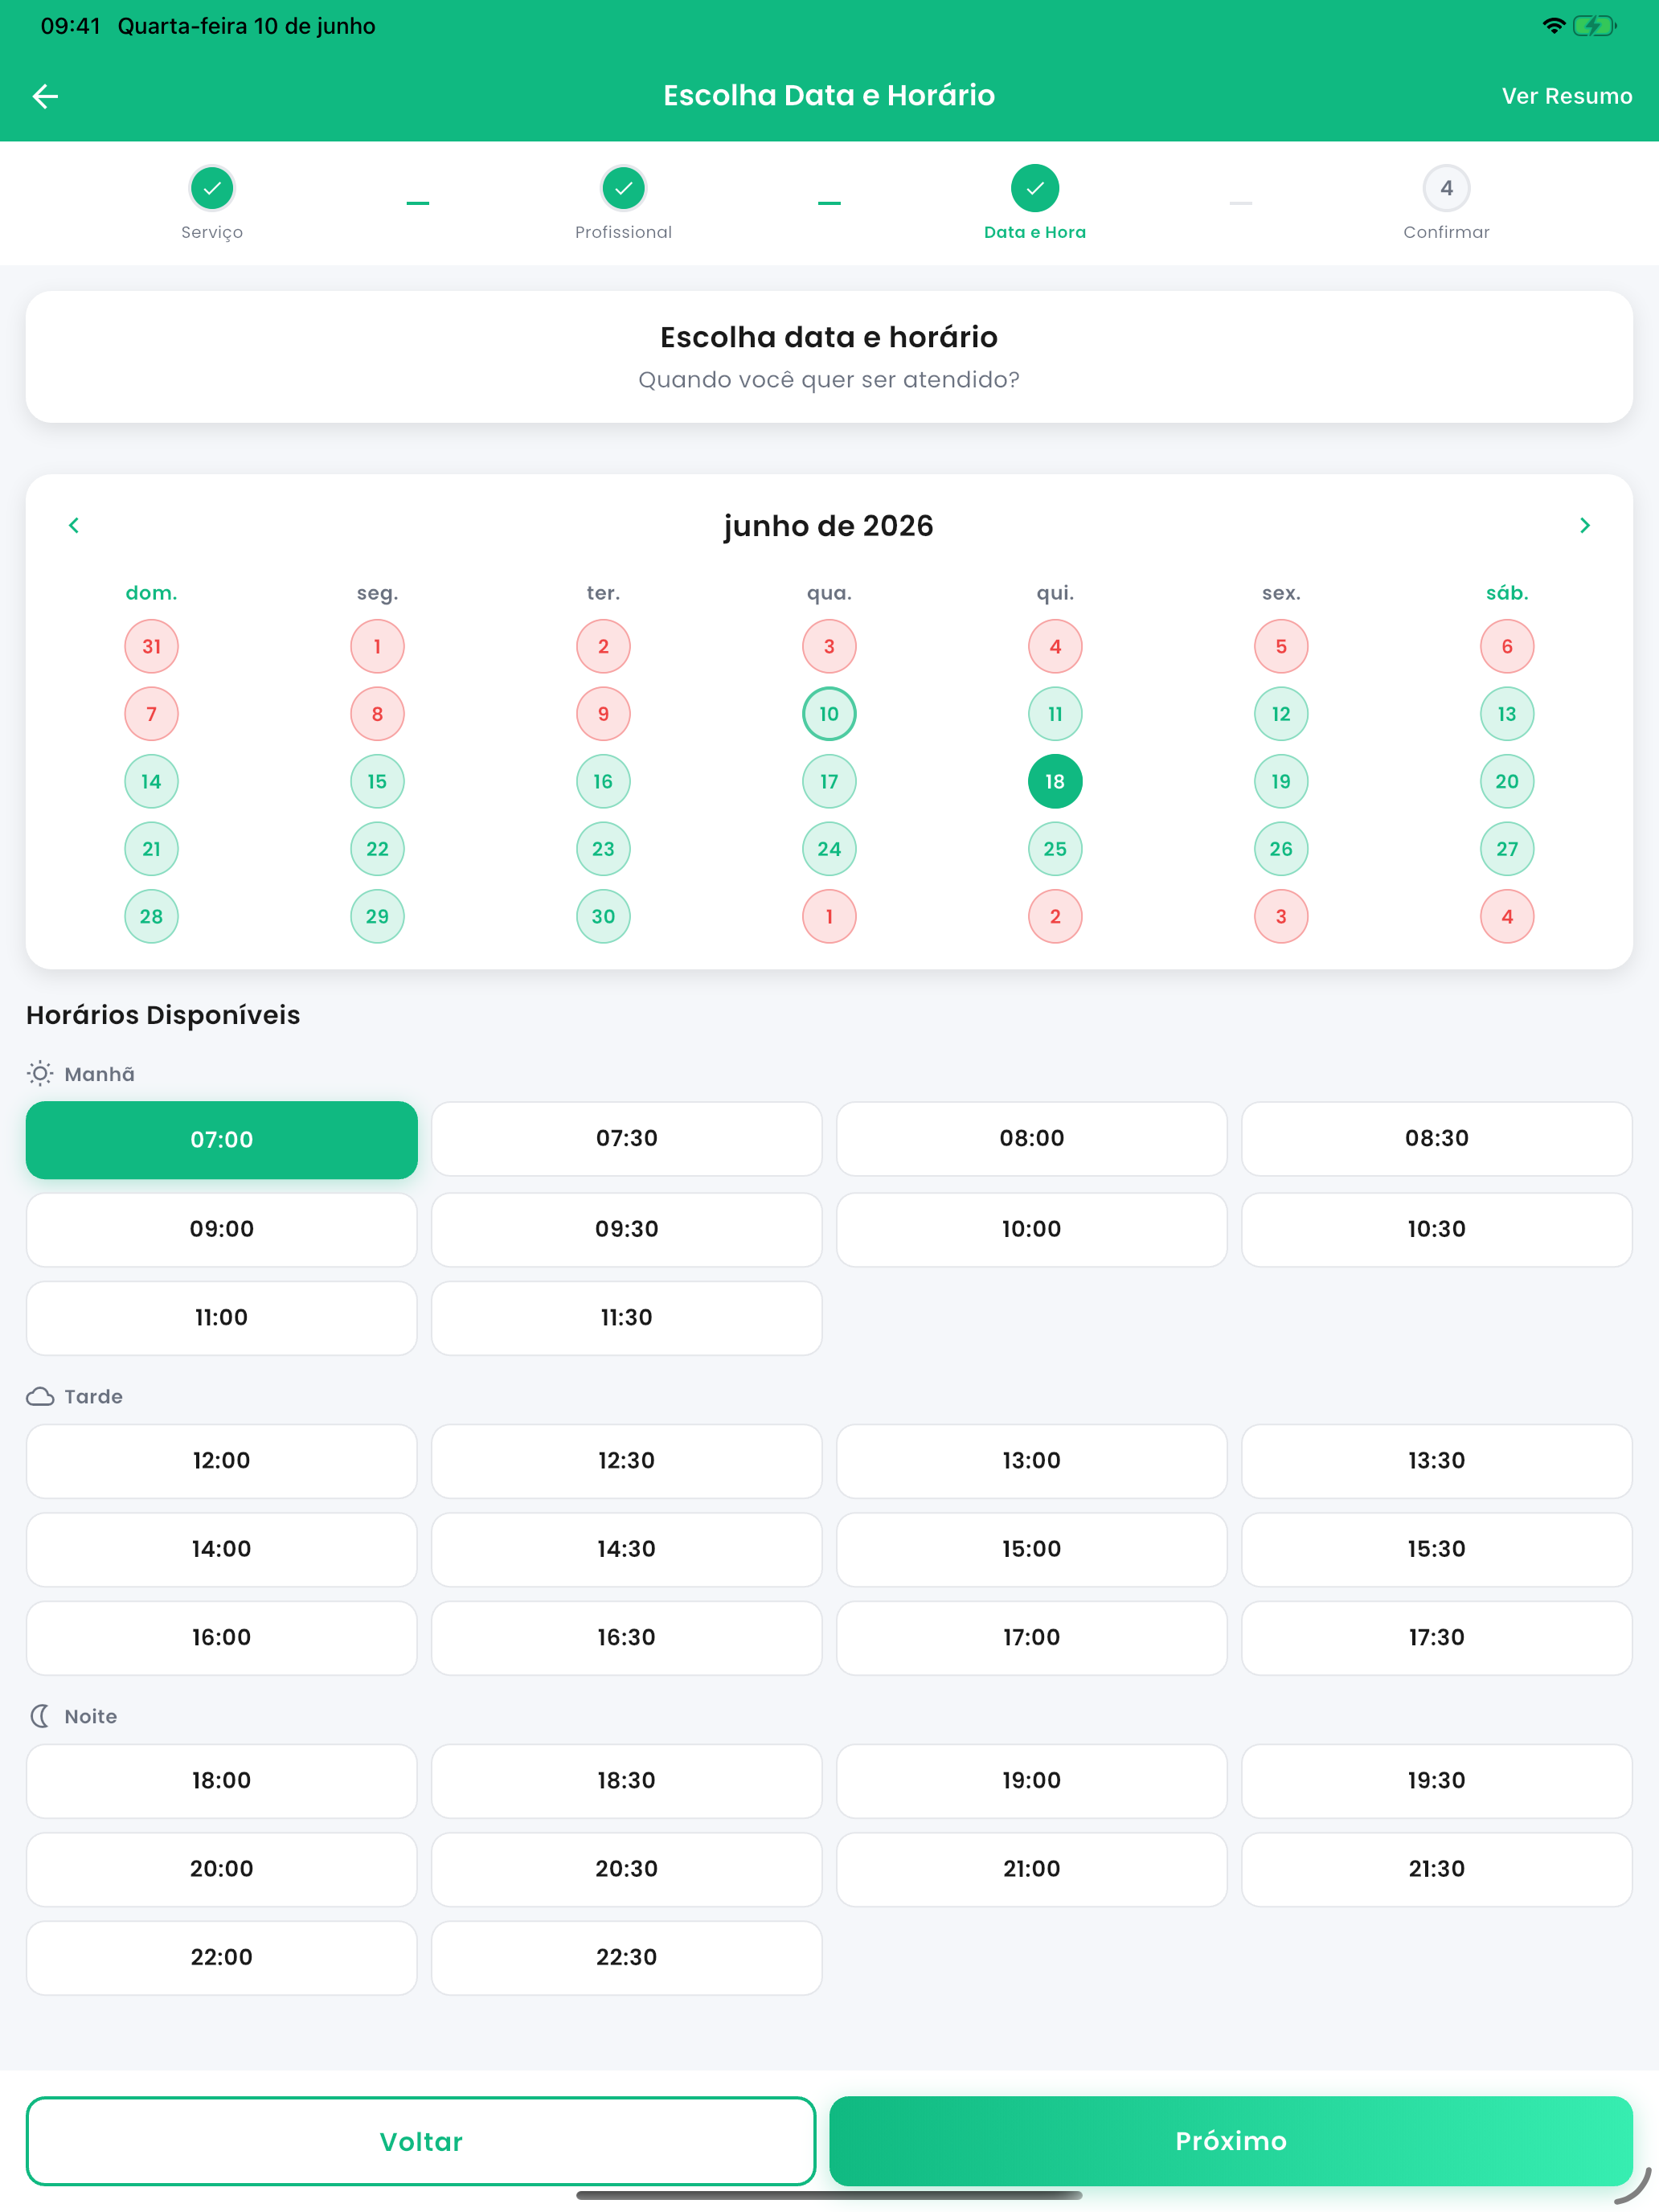Choose today's date, June 10
This screenshot has height=2212, width=1659.
click(829, 714)
